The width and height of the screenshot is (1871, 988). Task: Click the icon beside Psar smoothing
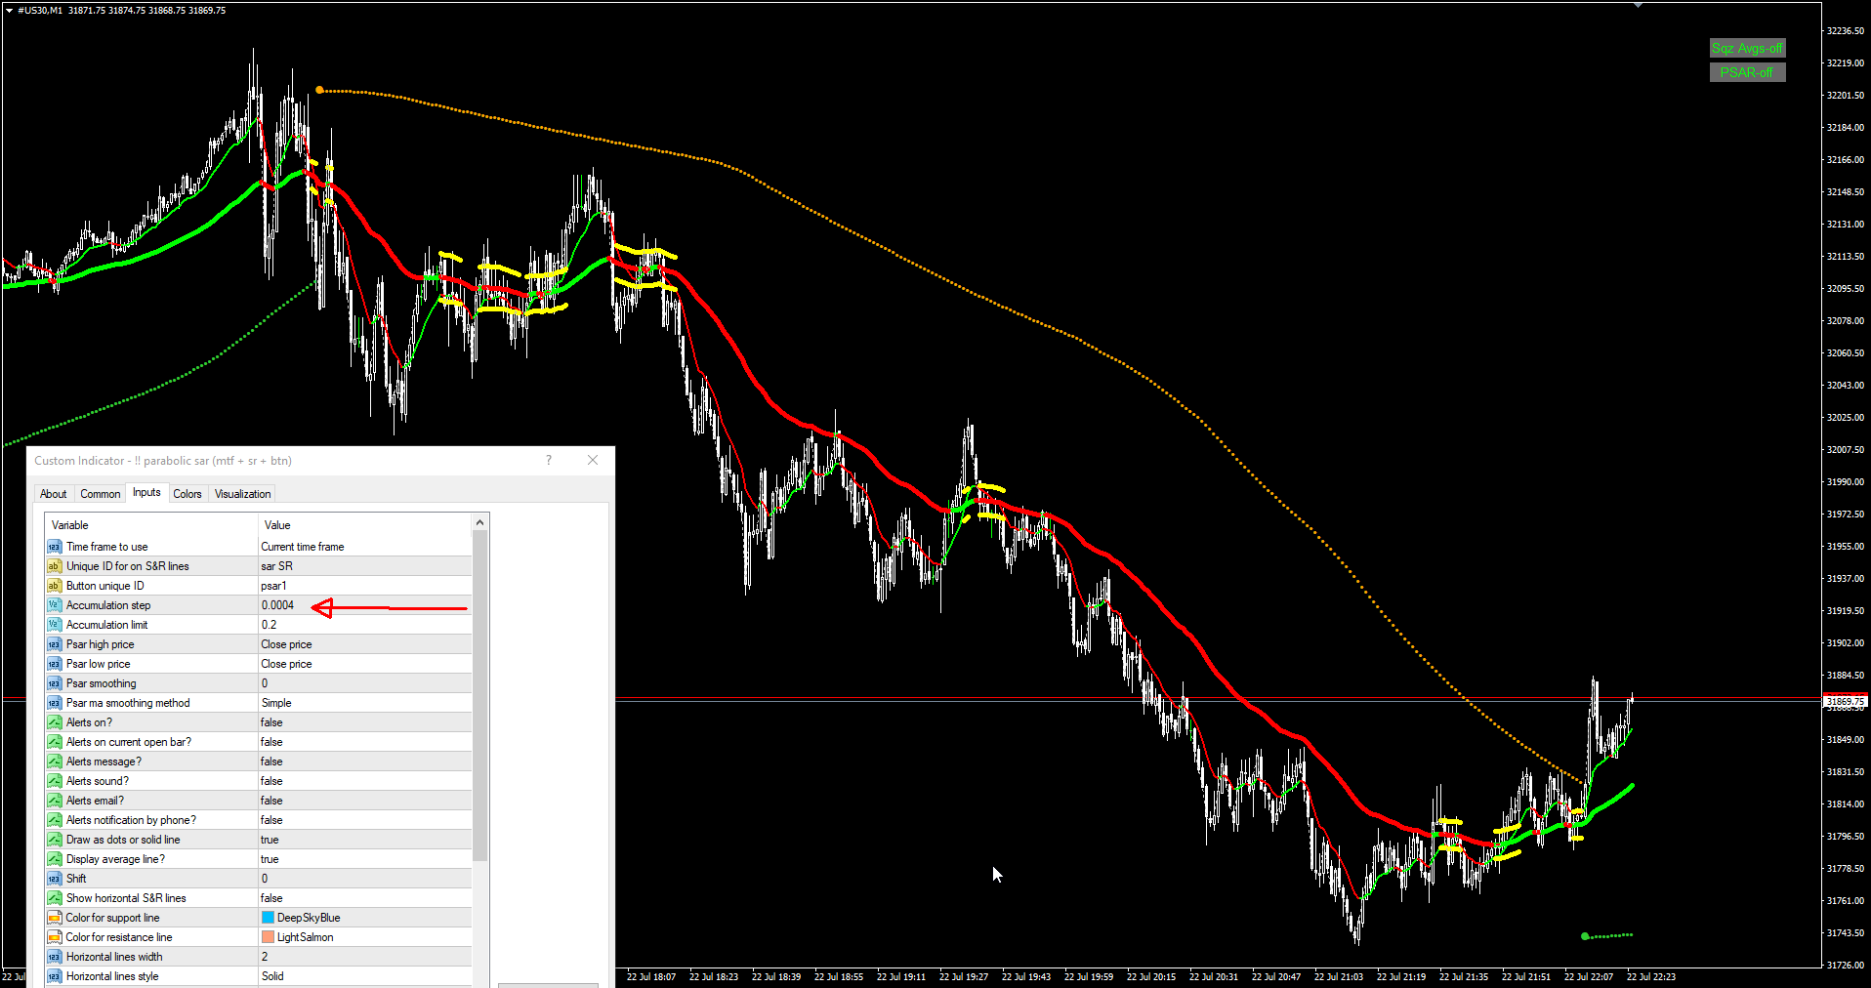(54, 683)
